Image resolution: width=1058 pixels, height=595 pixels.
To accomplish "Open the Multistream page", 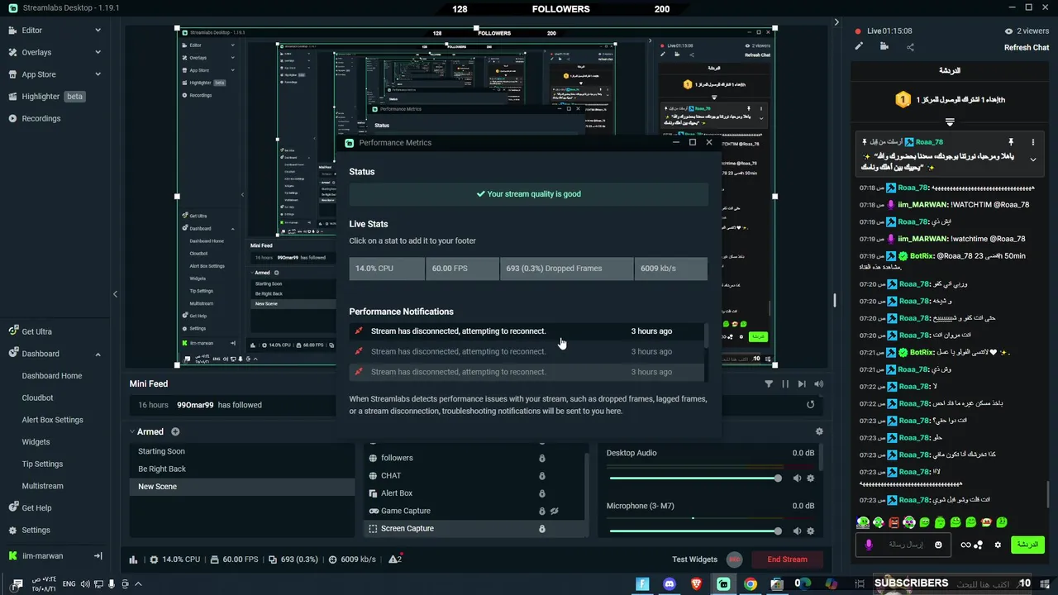I will (x=42, y=486).
